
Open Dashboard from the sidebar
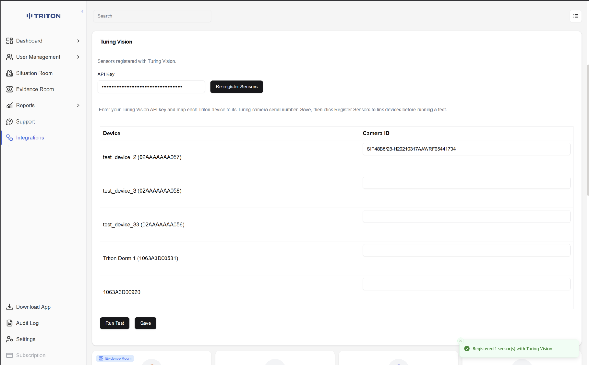29,41
